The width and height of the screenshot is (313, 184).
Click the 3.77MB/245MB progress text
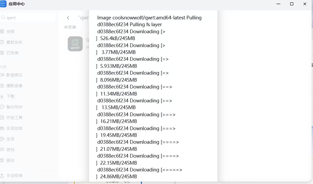[119, 52]
